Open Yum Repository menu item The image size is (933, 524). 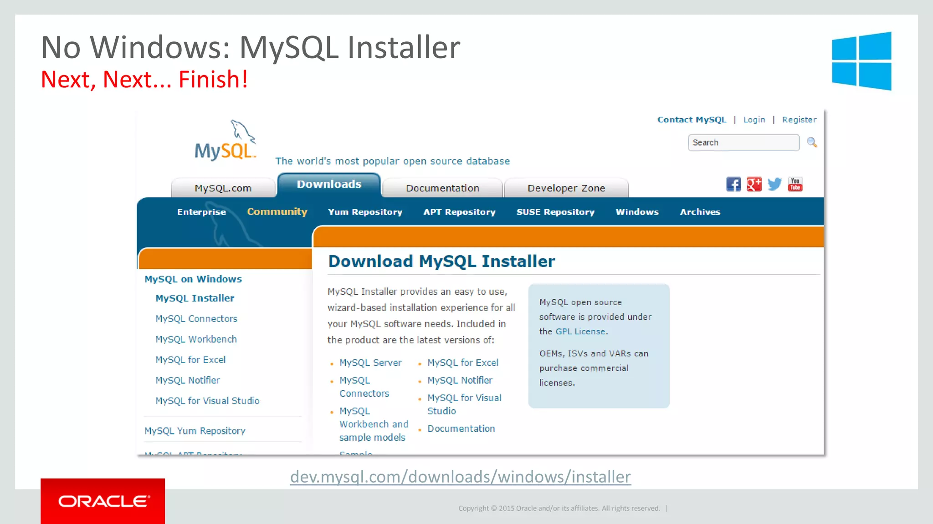coord(365,212)
